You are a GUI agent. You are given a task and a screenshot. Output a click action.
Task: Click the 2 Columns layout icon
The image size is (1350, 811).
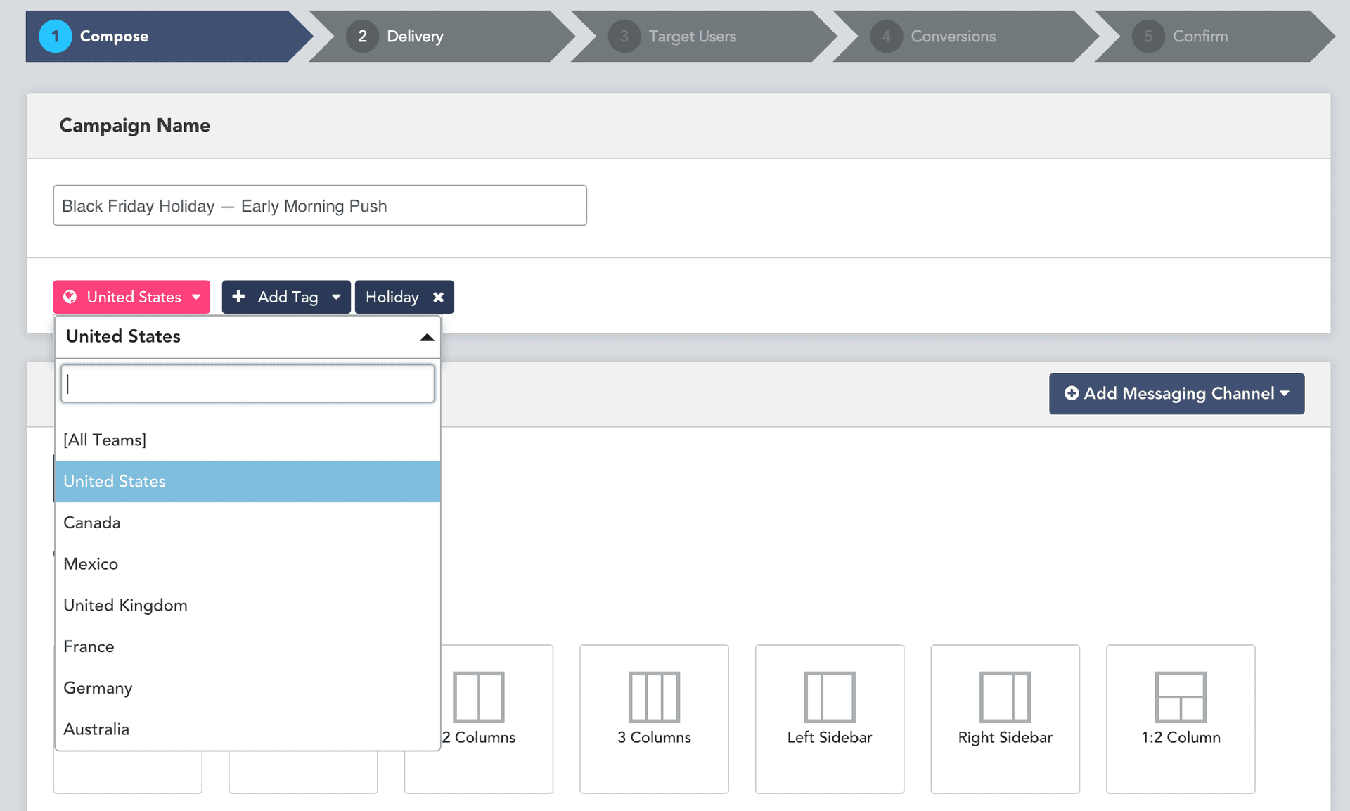[x=479, y=697]
